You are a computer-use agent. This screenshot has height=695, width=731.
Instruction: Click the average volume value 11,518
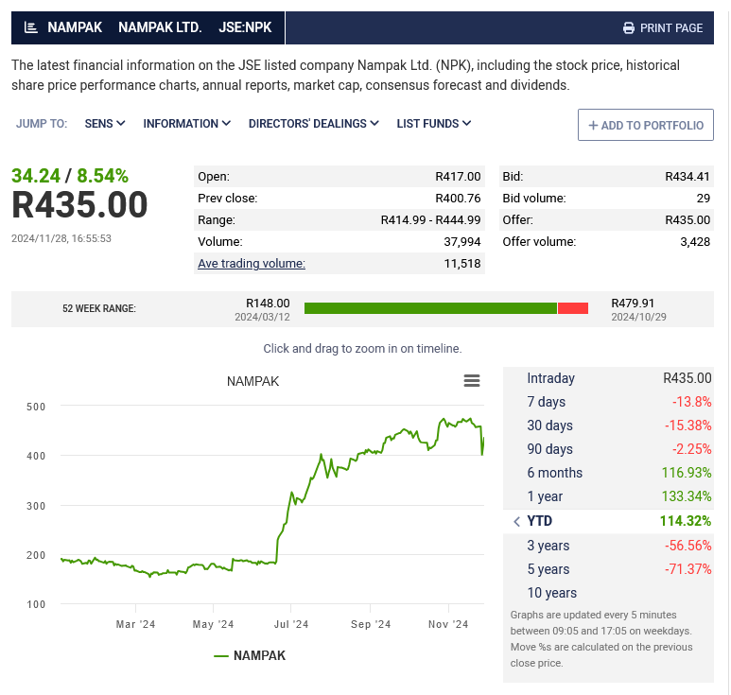point(462,264)
